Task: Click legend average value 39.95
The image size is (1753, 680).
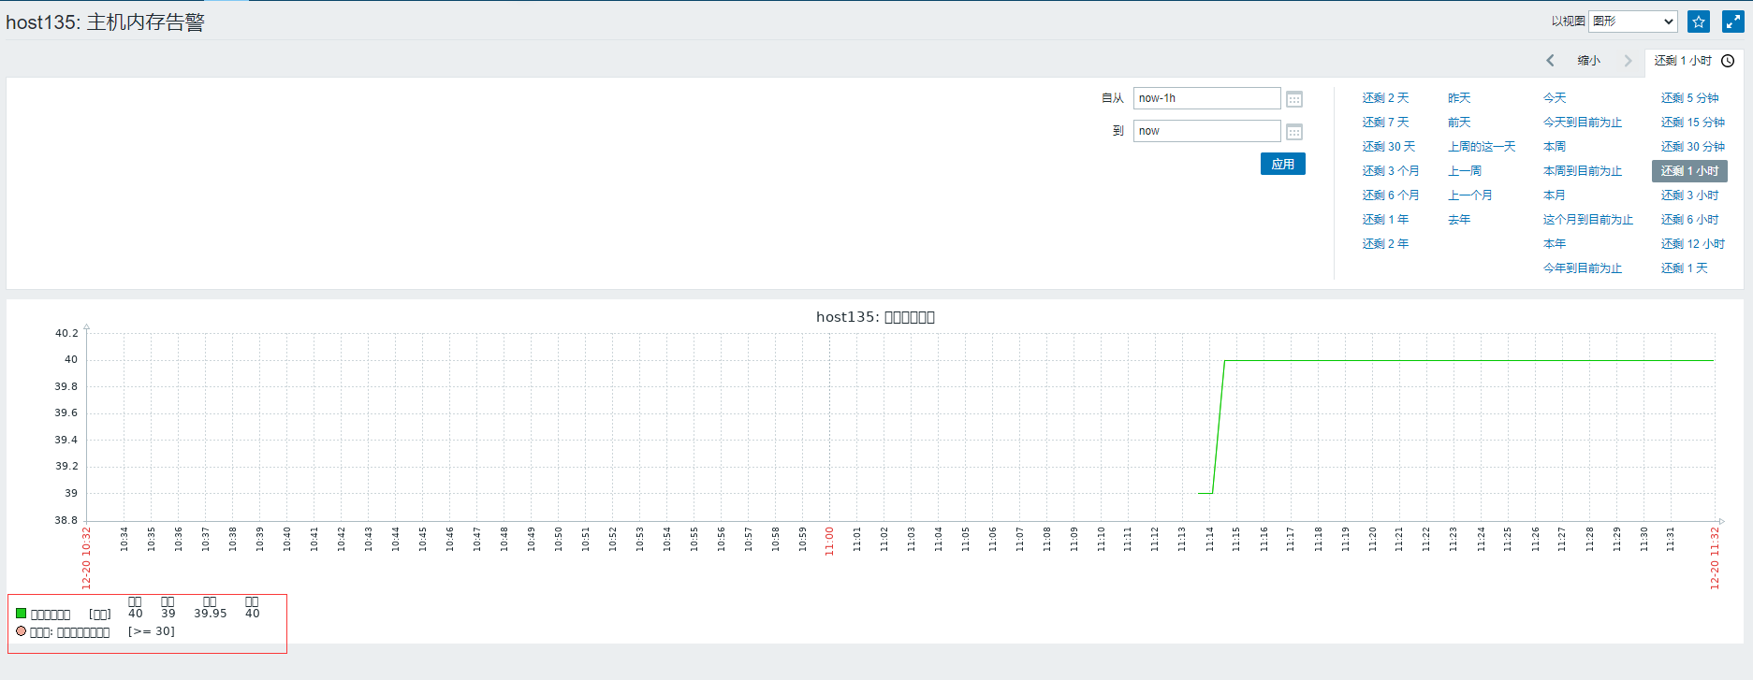Action: [211, 614]
